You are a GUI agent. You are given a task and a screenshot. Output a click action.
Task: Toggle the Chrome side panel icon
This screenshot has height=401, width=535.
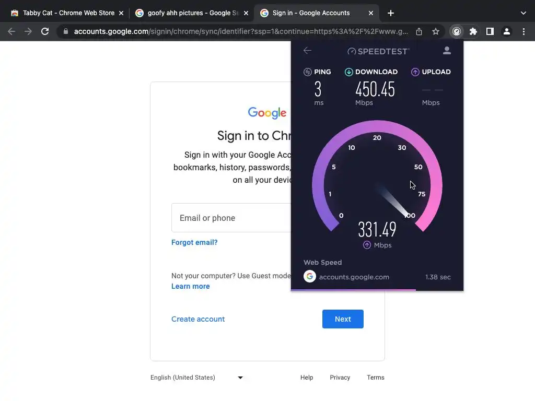click(x=490, y=31)
